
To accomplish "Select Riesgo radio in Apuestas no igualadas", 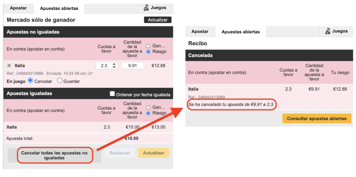I will pos(149,52).
